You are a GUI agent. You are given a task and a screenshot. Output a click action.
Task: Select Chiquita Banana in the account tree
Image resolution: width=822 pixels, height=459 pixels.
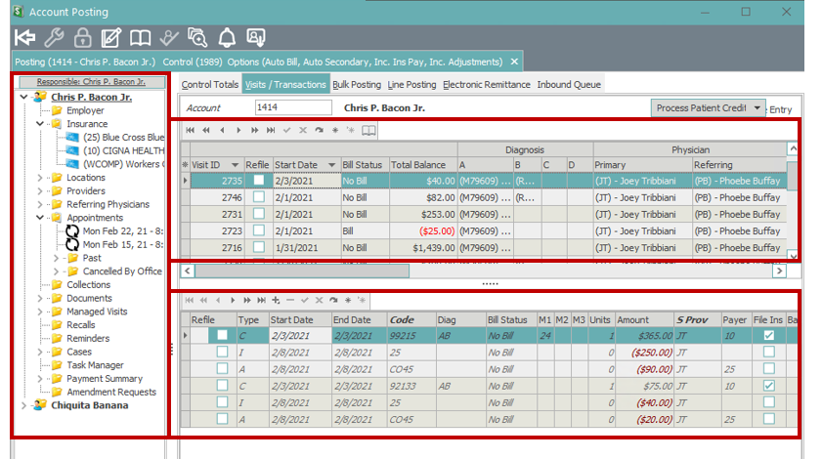click(89, 405)
